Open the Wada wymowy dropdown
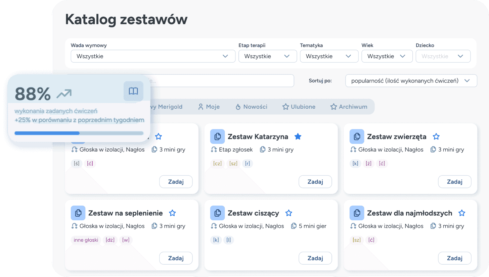This screenshot has height=277, width=489. [153, 56]
